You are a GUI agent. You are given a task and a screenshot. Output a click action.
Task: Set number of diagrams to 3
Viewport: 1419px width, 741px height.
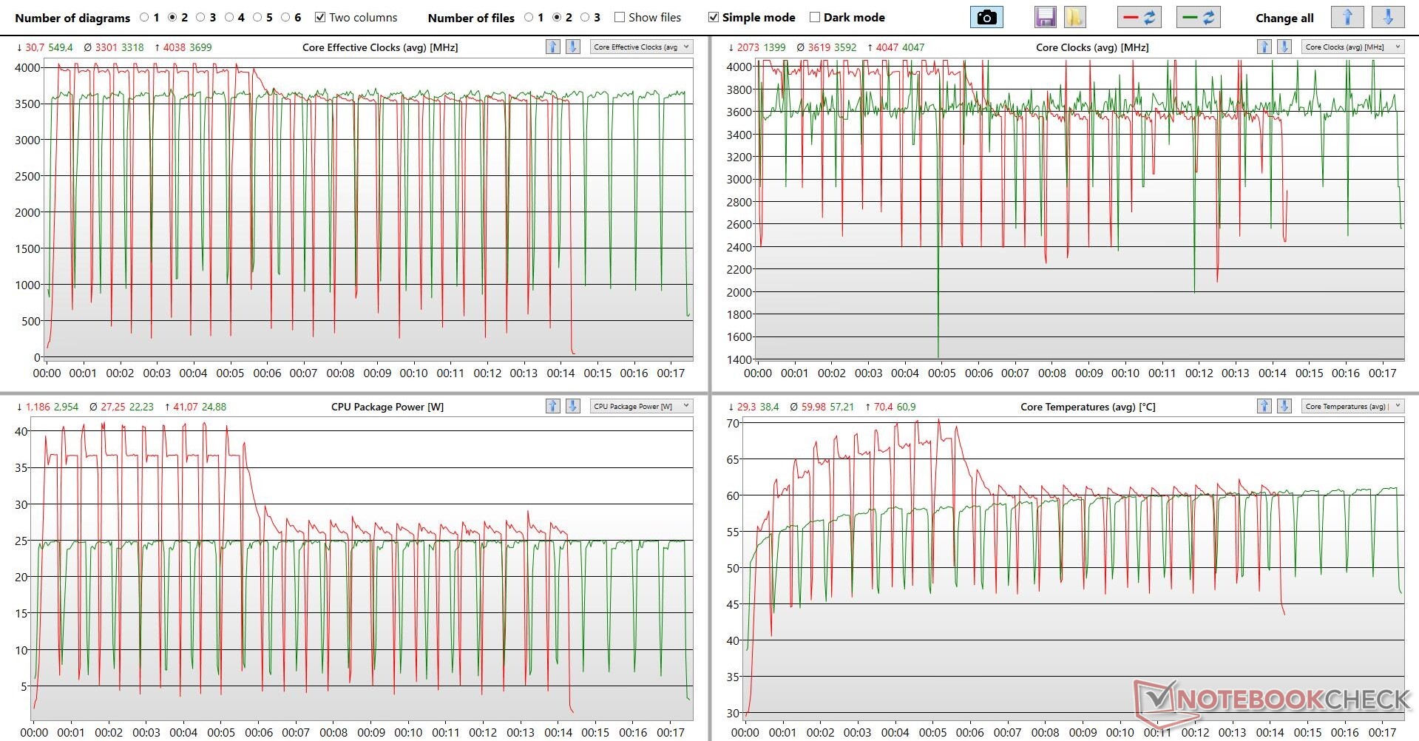200,17
